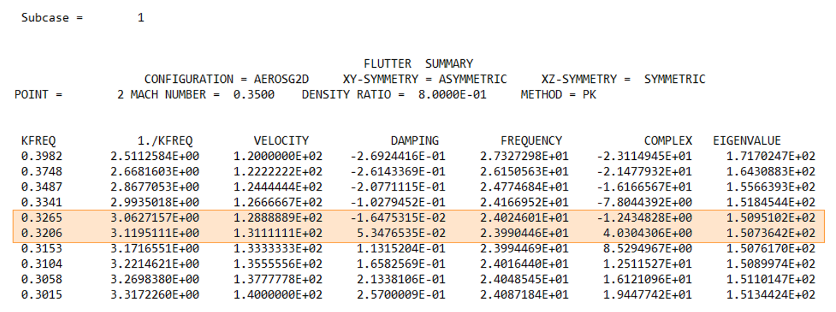The width and height of the screenshot is (836, 312).
Task: Select the FREQUENCY column header
Action: tap(531, 141)
